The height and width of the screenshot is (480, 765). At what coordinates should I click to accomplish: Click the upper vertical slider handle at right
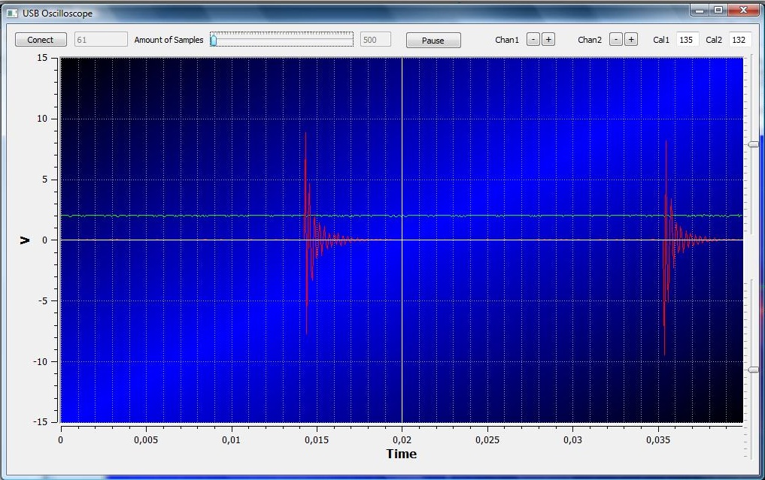(x=754, y=144)
